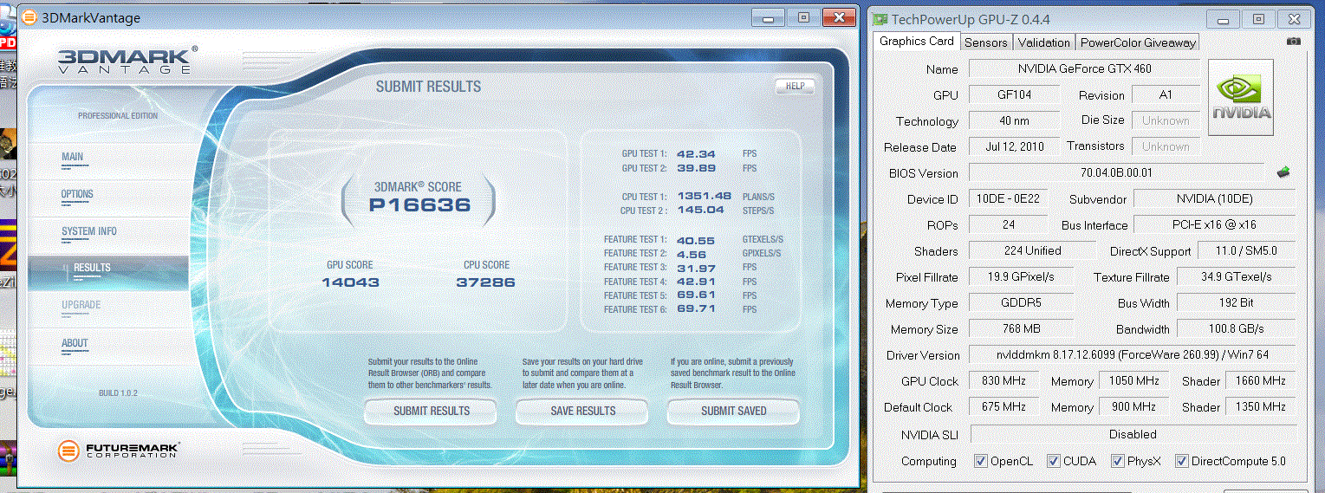The height and width of the screenshot is (493, 1325).
Task: Click the Shaders field 224 Unified
Action: click(x=1031, y=250)
